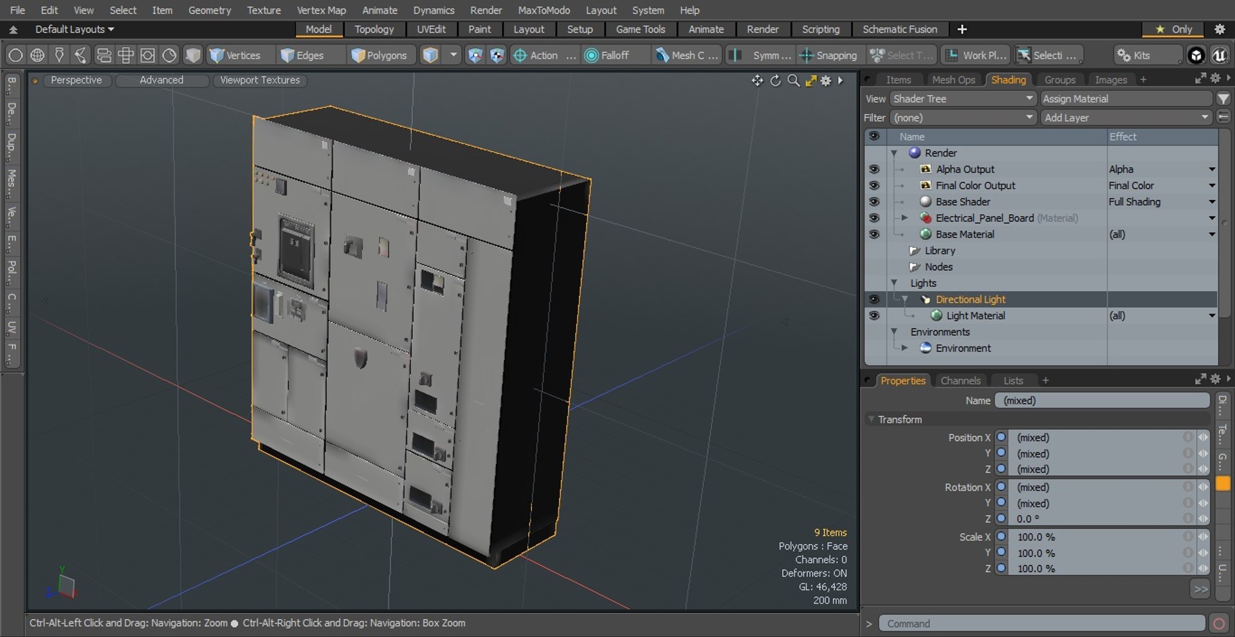1235x637 pixels.
Task: Click the home arrow icon beside Default Layouts
Action: click(13, 30)
